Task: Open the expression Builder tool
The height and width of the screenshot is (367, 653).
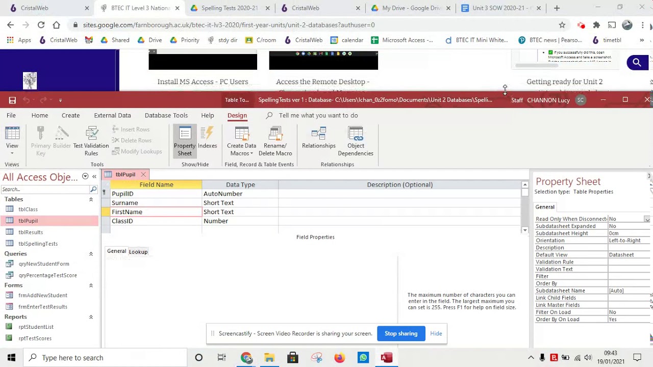Action: click(x=62, y=139)
